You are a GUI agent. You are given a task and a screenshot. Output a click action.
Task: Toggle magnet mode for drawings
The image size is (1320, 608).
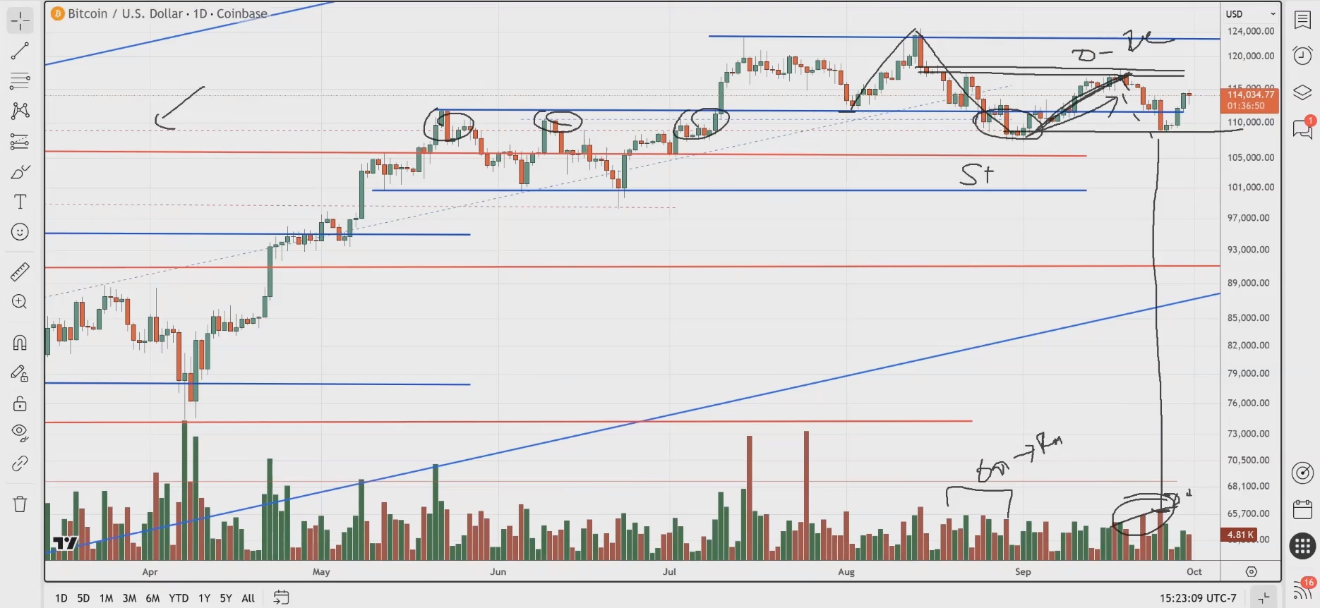(x=20, y=343)
